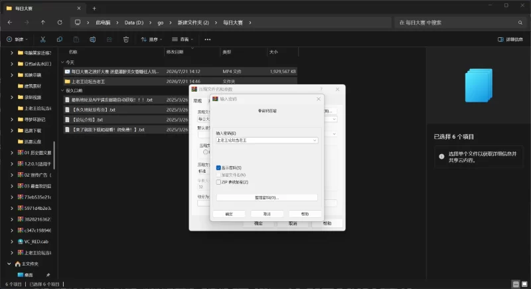
Task: Click the blue desktop icon in sidebar
Action: pyautogui.click(x=21, y=275)
